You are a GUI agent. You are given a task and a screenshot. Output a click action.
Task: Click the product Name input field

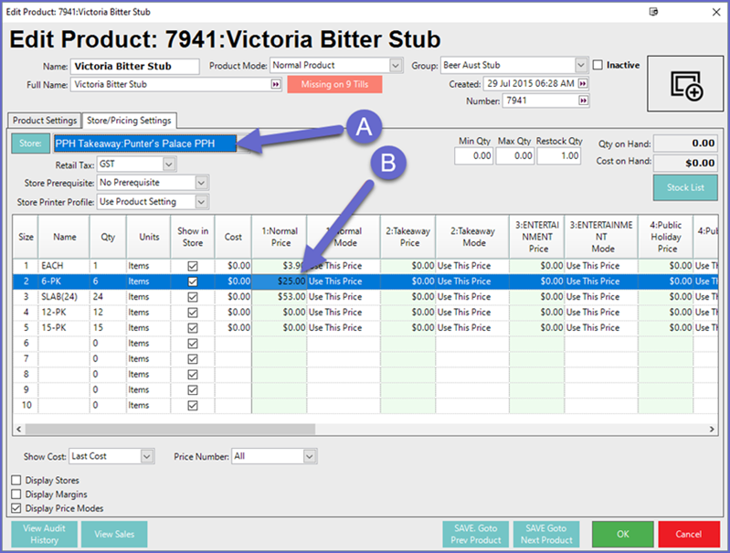tap(134, 66)
